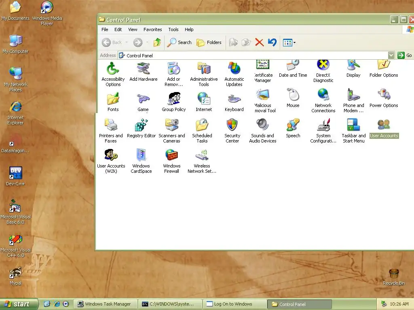Open the Add Hardware wizard icon
Screen dimensions: 414x310
[x=144, y=71]
